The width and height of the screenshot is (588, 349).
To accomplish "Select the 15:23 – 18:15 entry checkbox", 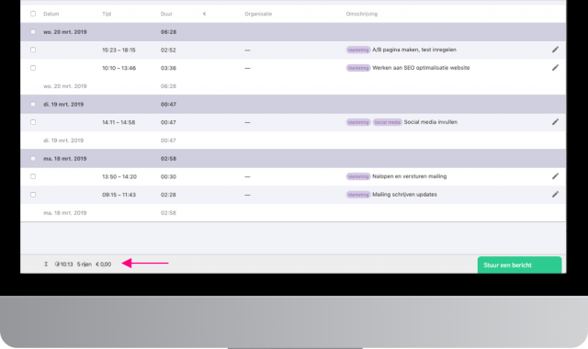I will point(33,50).
